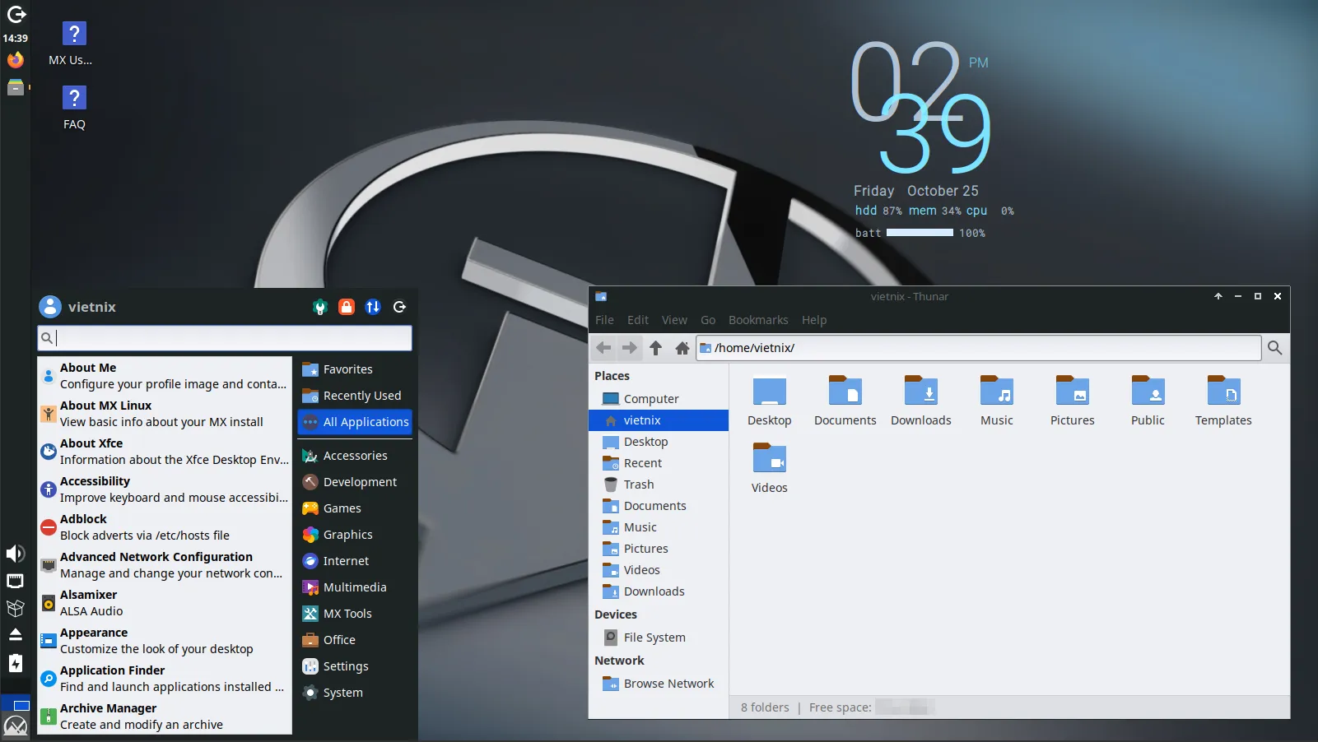Click the Thunar back arrow button
Viewport: 1318px width, 742px height.
pos(603,348)
